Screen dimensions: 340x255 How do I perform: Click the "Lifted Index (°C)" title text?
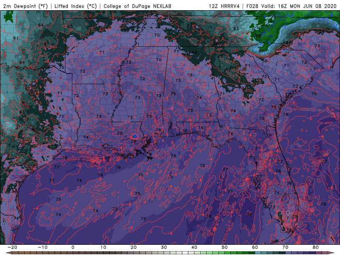[x=76, y=6]
